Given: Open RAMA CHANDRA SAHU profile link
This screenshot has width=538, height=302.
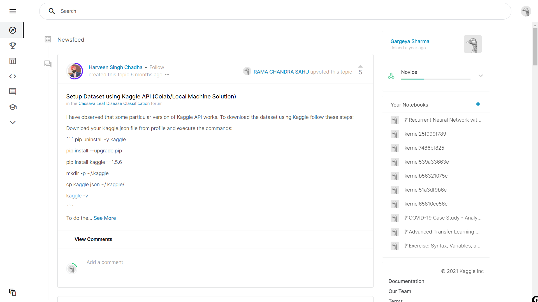Looking at the screenshot, I should coord(281,72).
